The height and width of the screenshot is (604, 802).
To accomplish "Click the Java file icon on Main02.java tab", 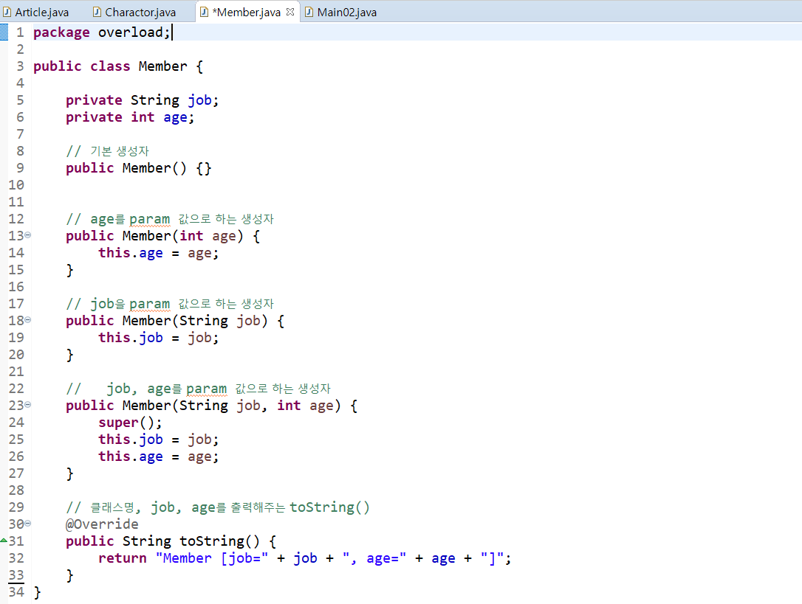I will pyautogui.click(x=309, y=12).
